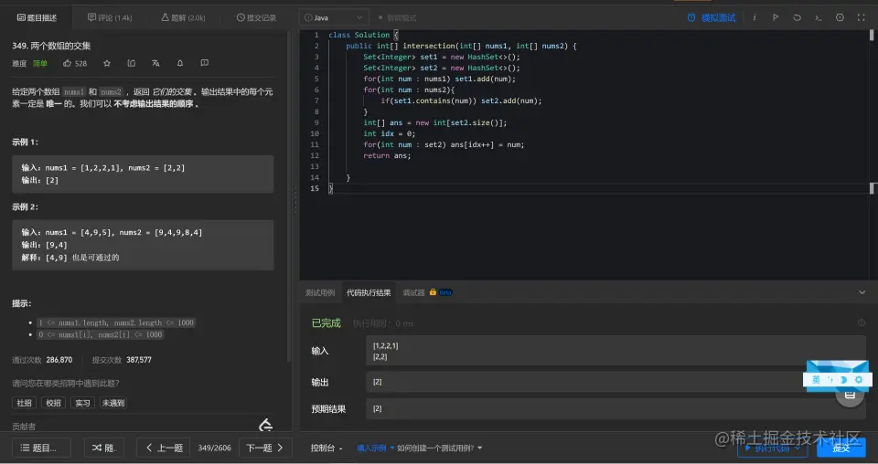The image size is (878, 464).
Task: Favorite the problem with star icon
Action: (107, 63)
